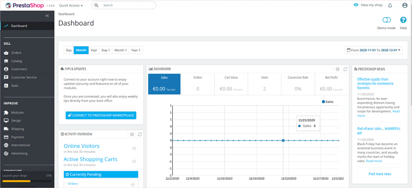
Task: Select the Year period tab
Action: [94, 50]
